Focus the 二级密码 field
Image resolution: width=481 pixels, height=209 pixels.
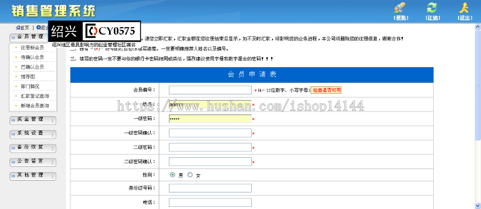click(210, 148)
